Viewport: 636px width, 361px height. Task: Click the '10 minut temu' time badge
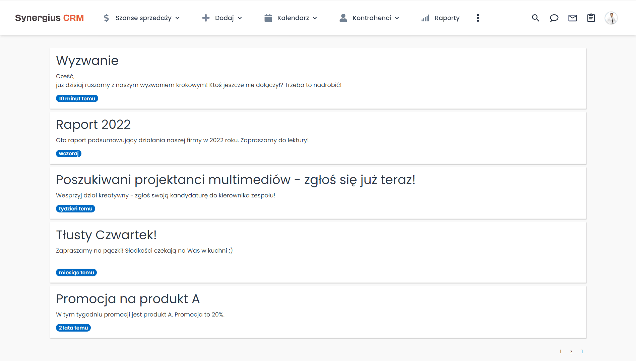pos(77,98)
